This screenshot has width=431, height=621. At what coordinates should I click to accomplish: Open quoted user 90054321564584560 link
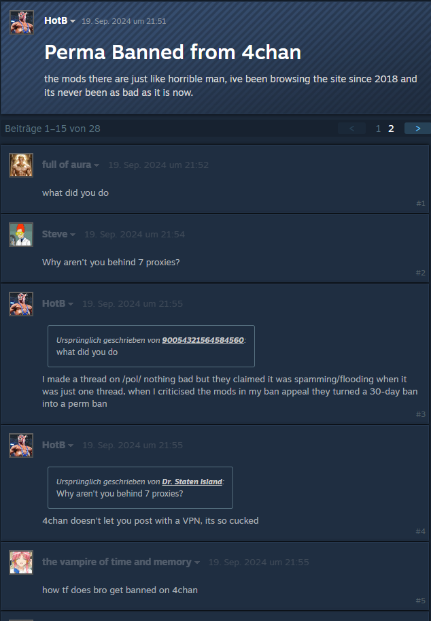(x=203, y=340)
